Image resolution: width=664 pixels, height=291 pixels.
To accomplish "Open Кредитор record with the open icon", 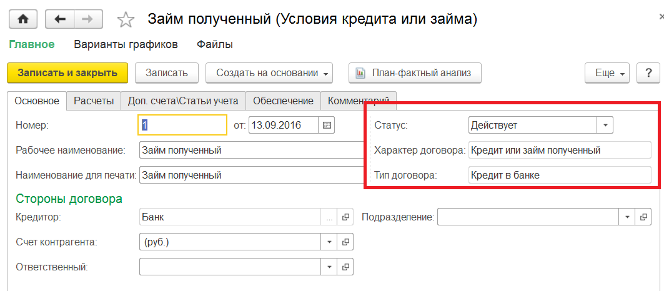I will pos(345,217).
